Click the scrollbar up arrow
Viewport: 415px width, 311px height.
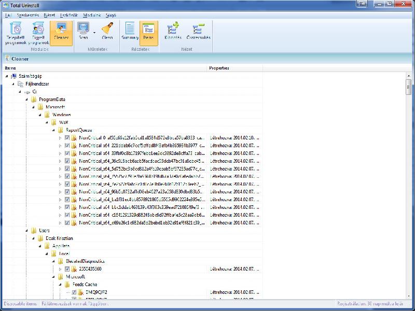(x=408, y=76)
